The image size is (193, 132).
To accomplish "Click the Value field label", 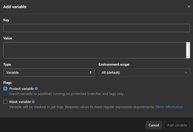I will point(8,38).
